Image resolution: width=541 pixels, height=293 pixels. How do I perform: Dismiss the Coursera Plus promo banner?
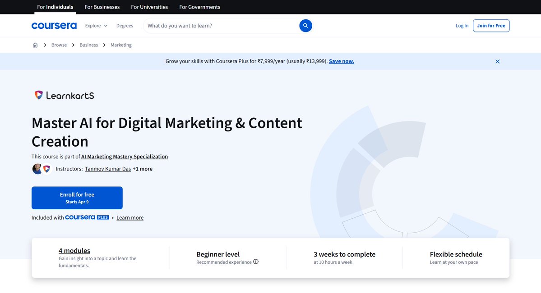pyautogui.click(x=497, y=61)
